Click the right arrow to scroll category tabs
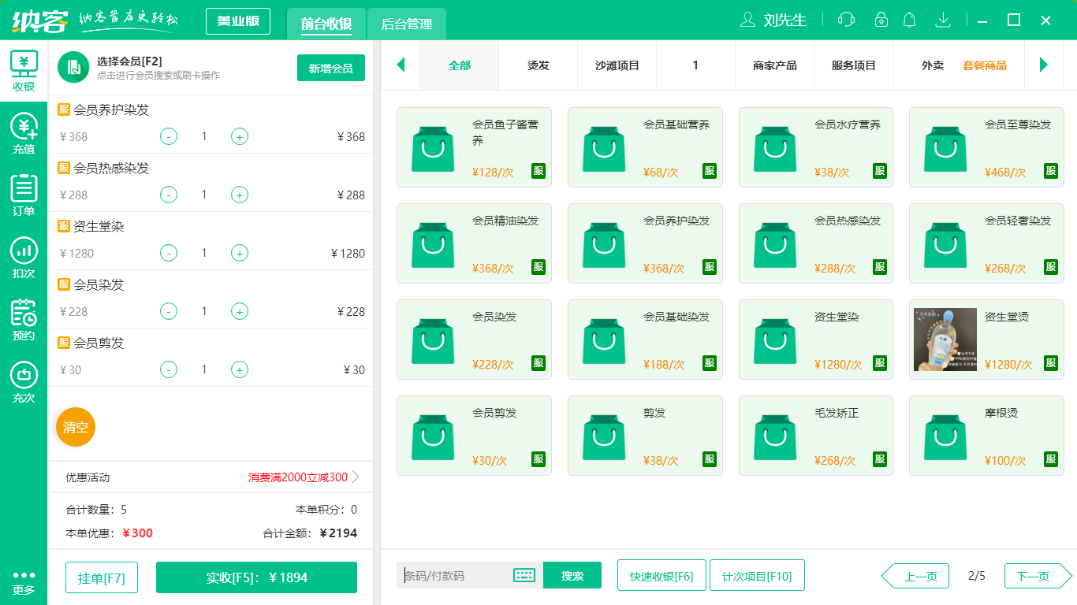Screen dimensions: 1077x605 coord(1045,65)
